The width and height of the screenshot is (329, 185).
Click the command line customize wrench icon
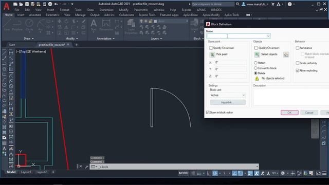click(x=86, y=166)
